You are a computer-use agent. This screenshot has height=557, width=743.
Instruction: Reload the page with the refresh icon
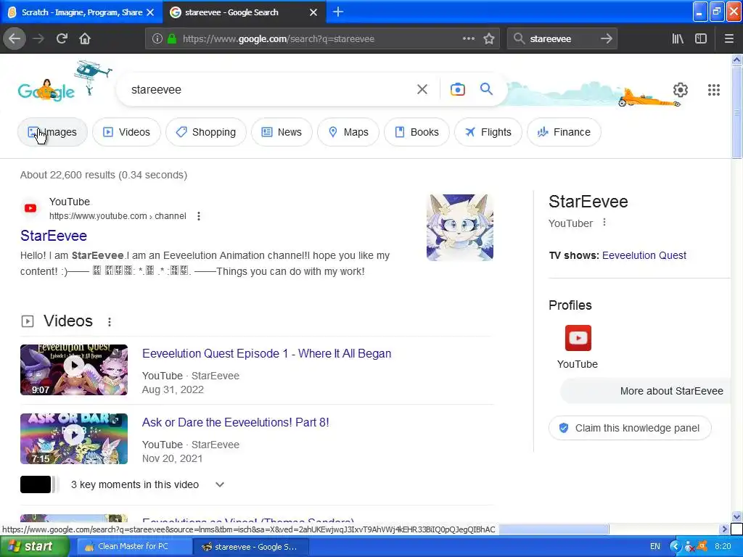click(x=62, y=39)
